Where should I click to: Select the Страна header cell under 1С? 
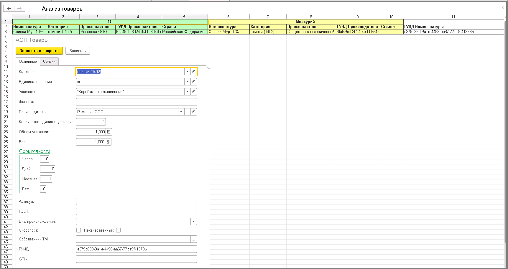click(x=184, y=27)
